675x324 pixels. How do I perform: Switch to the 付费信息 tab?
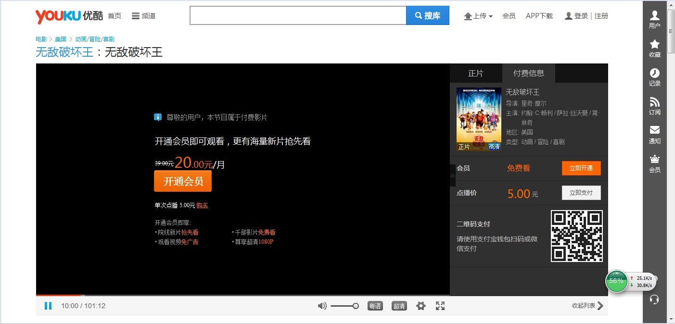(x=529, y=73)
